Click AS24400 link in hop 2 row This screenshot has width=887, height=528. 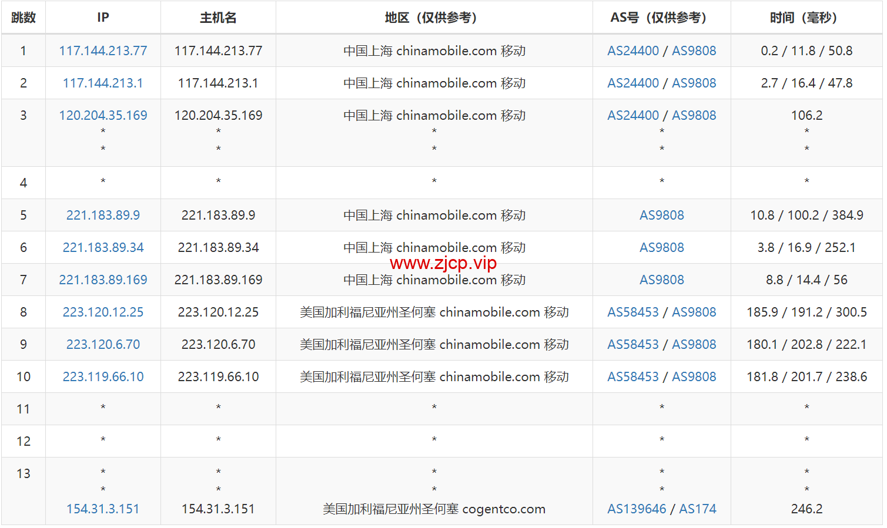click(x=633, y=83)
